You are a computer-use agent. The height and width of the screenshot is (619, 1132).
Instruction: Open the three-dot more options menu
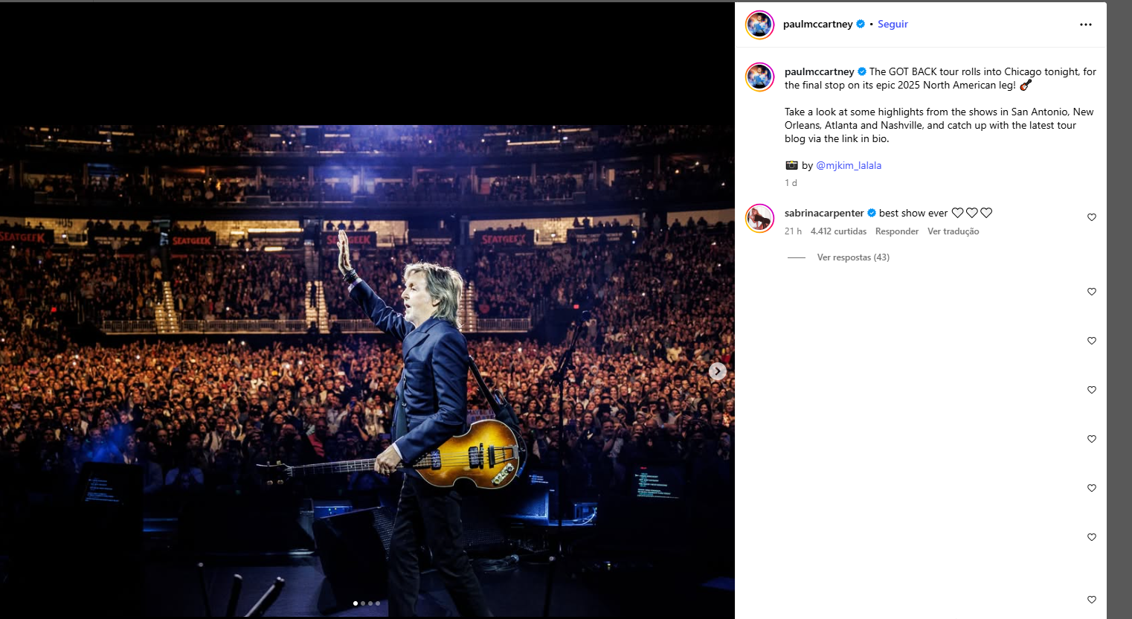[1085, 25]
